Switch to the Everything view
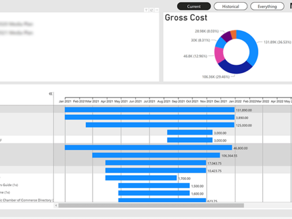 coord(267,6)
